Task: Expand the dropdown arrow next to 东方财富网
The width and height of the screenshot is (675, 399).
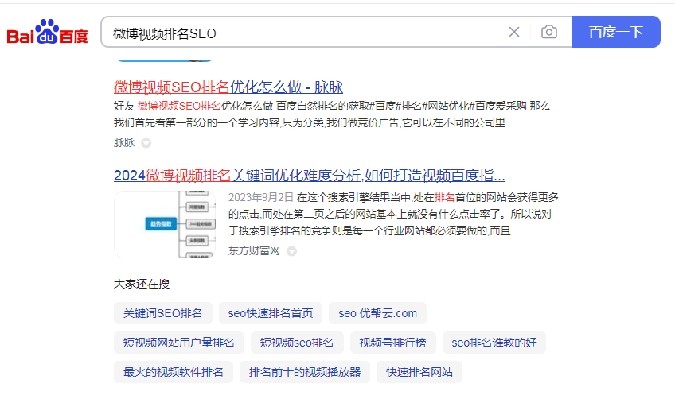Action: 292,251
